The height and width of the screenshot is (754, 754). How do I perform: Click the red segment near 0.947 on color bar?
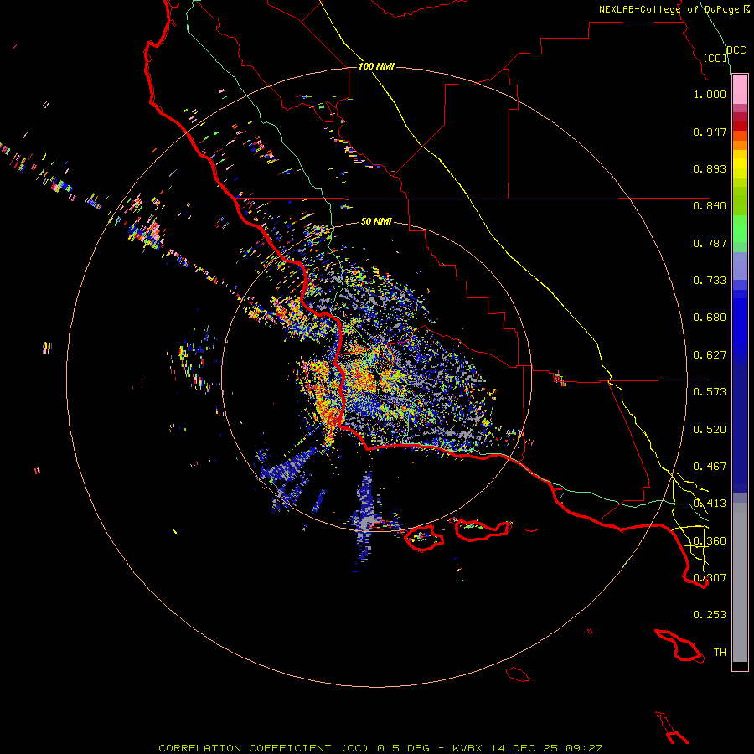(740, 126)
